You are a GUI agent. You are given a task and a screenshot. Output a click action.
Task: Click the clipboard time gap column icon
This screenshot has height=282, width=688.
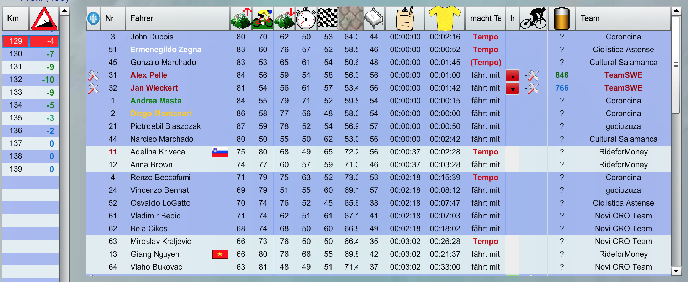[405, 18]
